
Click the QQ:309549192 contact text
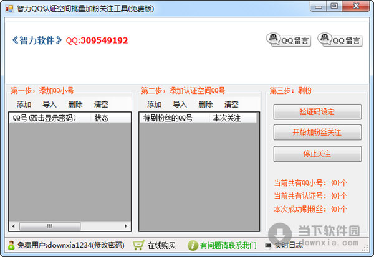point(97,40)
